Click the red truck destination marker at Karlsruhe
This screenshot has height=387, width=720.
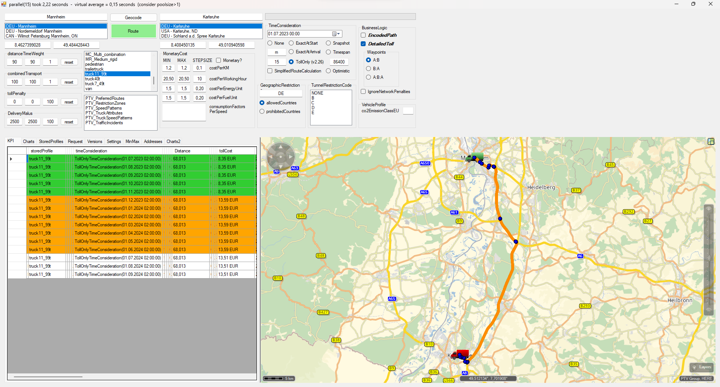click(x=461, y=354)
